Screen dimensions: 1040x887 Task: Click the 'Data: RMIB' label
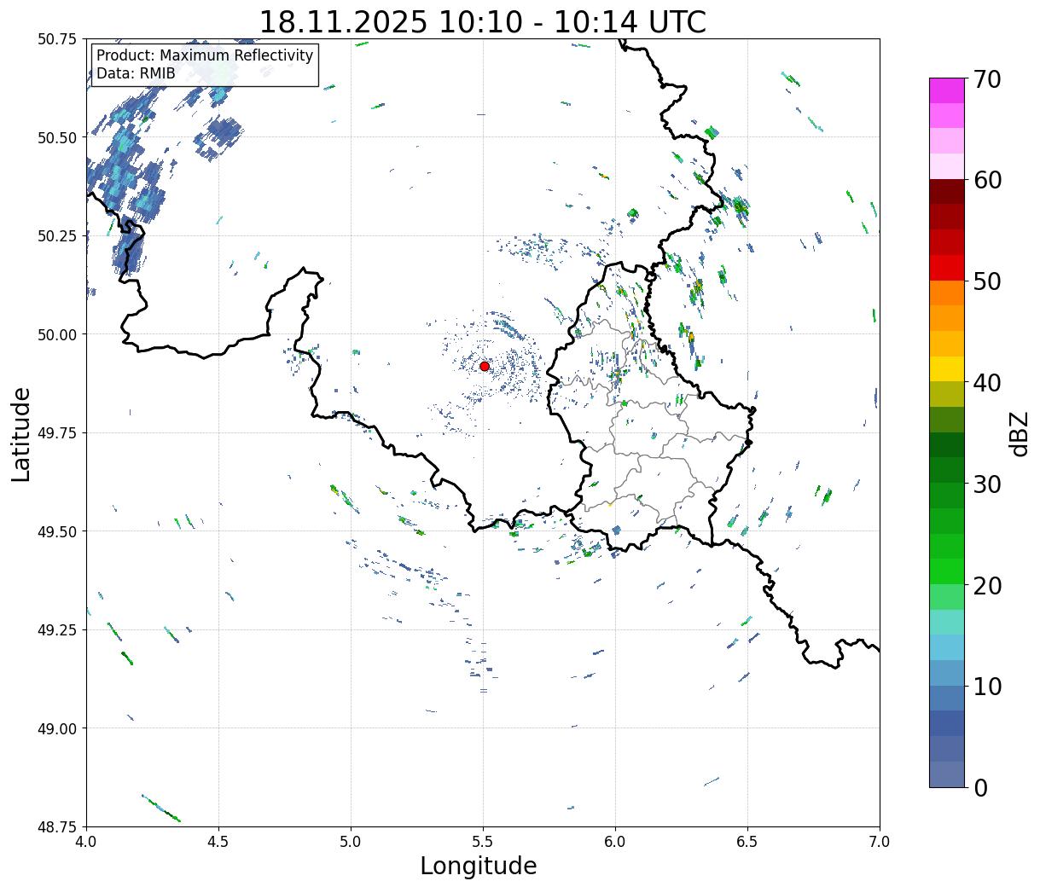point(136,74)
